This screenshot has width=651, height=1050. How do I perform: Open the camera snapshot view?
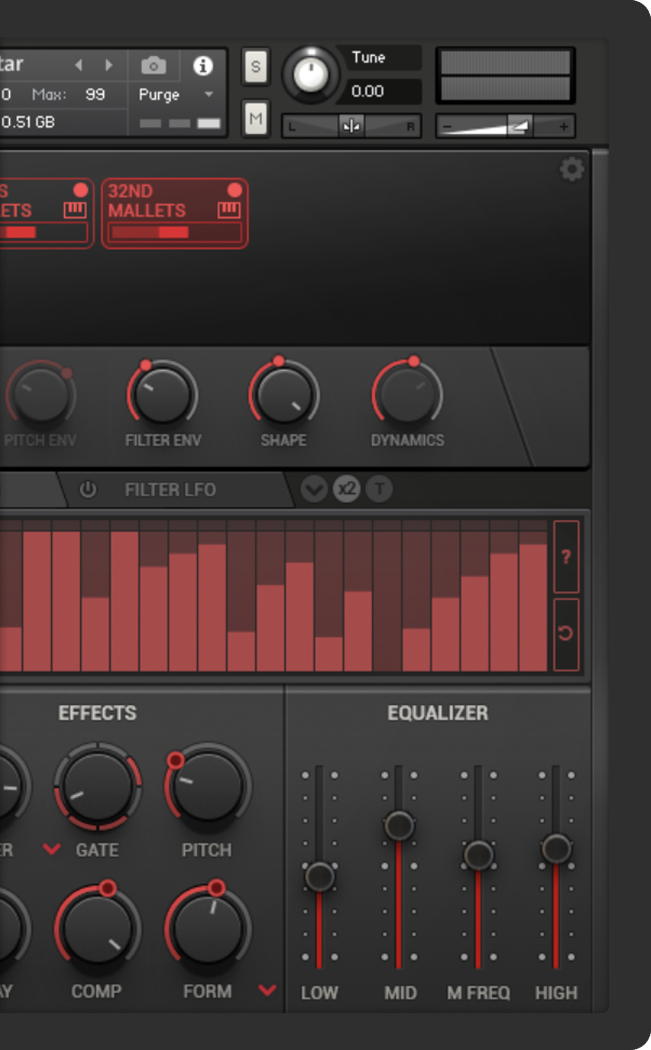click(154, 66)
